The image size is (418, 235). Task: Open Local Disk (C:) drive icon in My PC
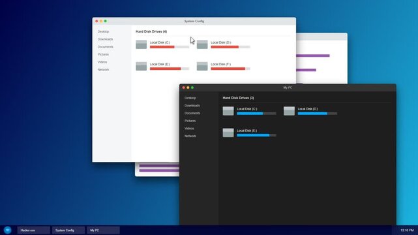coord(228,111)
